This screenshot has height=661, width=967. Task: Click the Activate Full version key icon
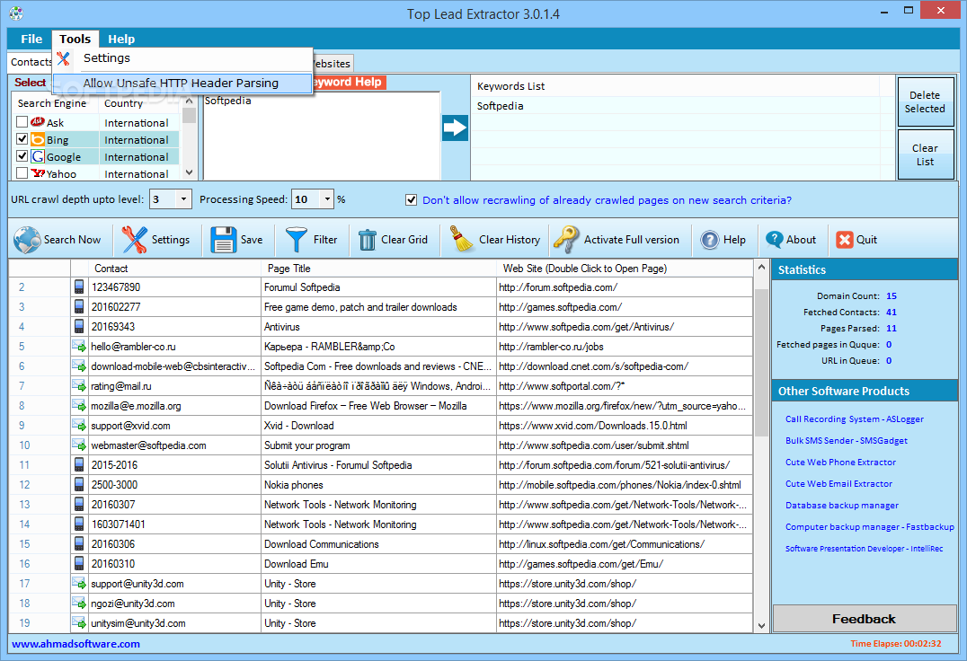pos(565,239)
